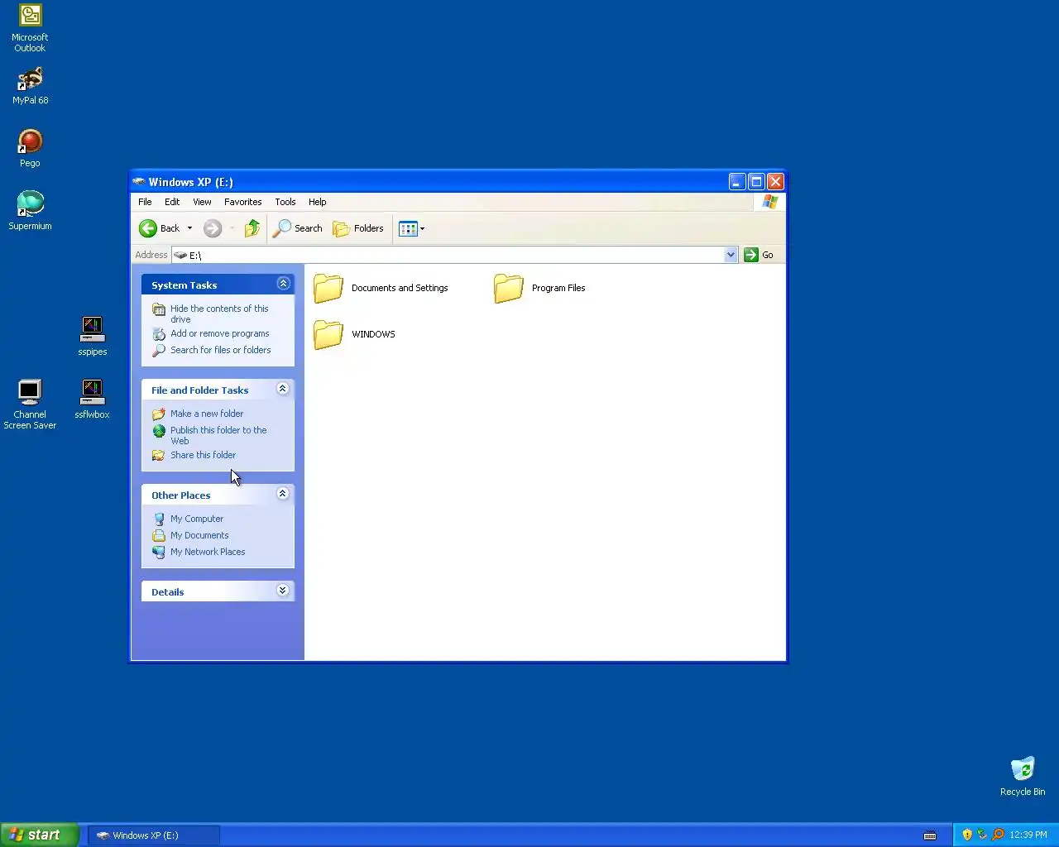Open the Edit menu
This screenshot has height=847, width=1059.
coord(172,202)
